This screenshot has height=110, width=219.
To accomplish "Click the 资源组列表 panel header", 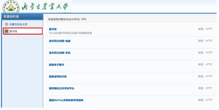I will click(22, 17).
